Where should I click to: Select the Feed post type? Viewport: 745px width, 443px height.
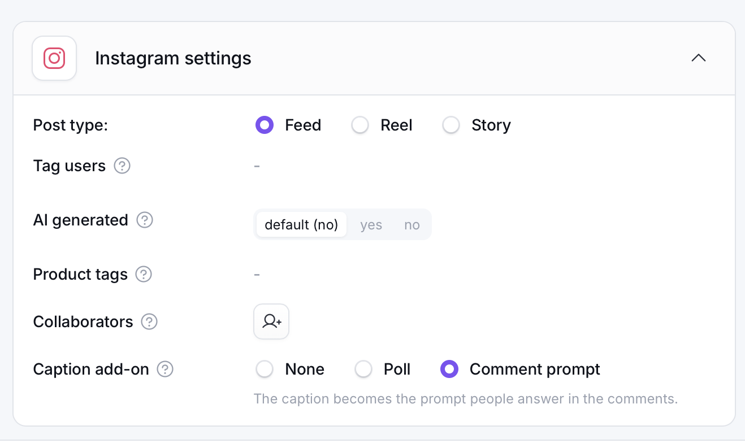[x=265, y=125]
